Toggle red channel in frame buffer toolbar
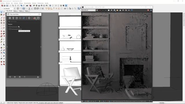Viewport: 185px width, 104px height. click(x=100, y=10)
